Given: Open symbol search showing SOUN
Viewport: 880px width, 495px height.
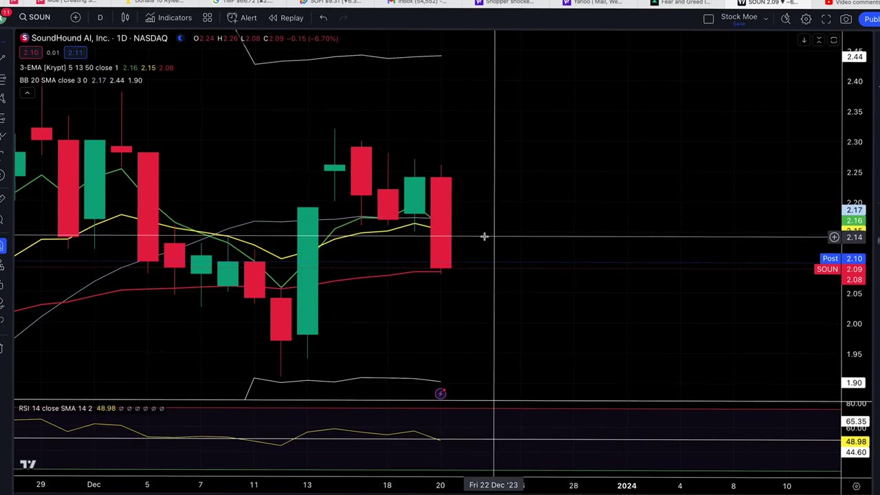Looking at the screenshot, I should click(34, 17).
